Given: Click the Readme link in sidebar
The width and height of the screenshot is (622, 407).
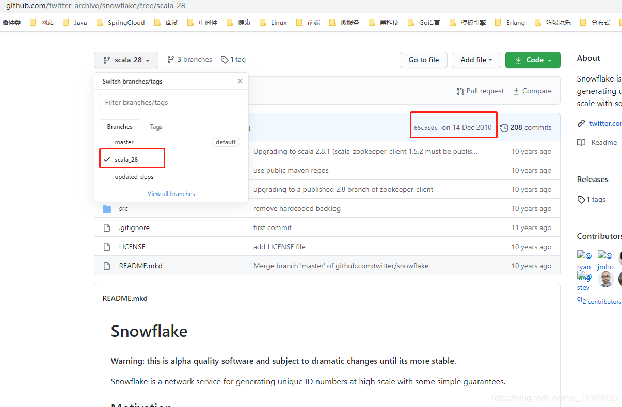Looking at the screenshot, I should pos(603,142).
